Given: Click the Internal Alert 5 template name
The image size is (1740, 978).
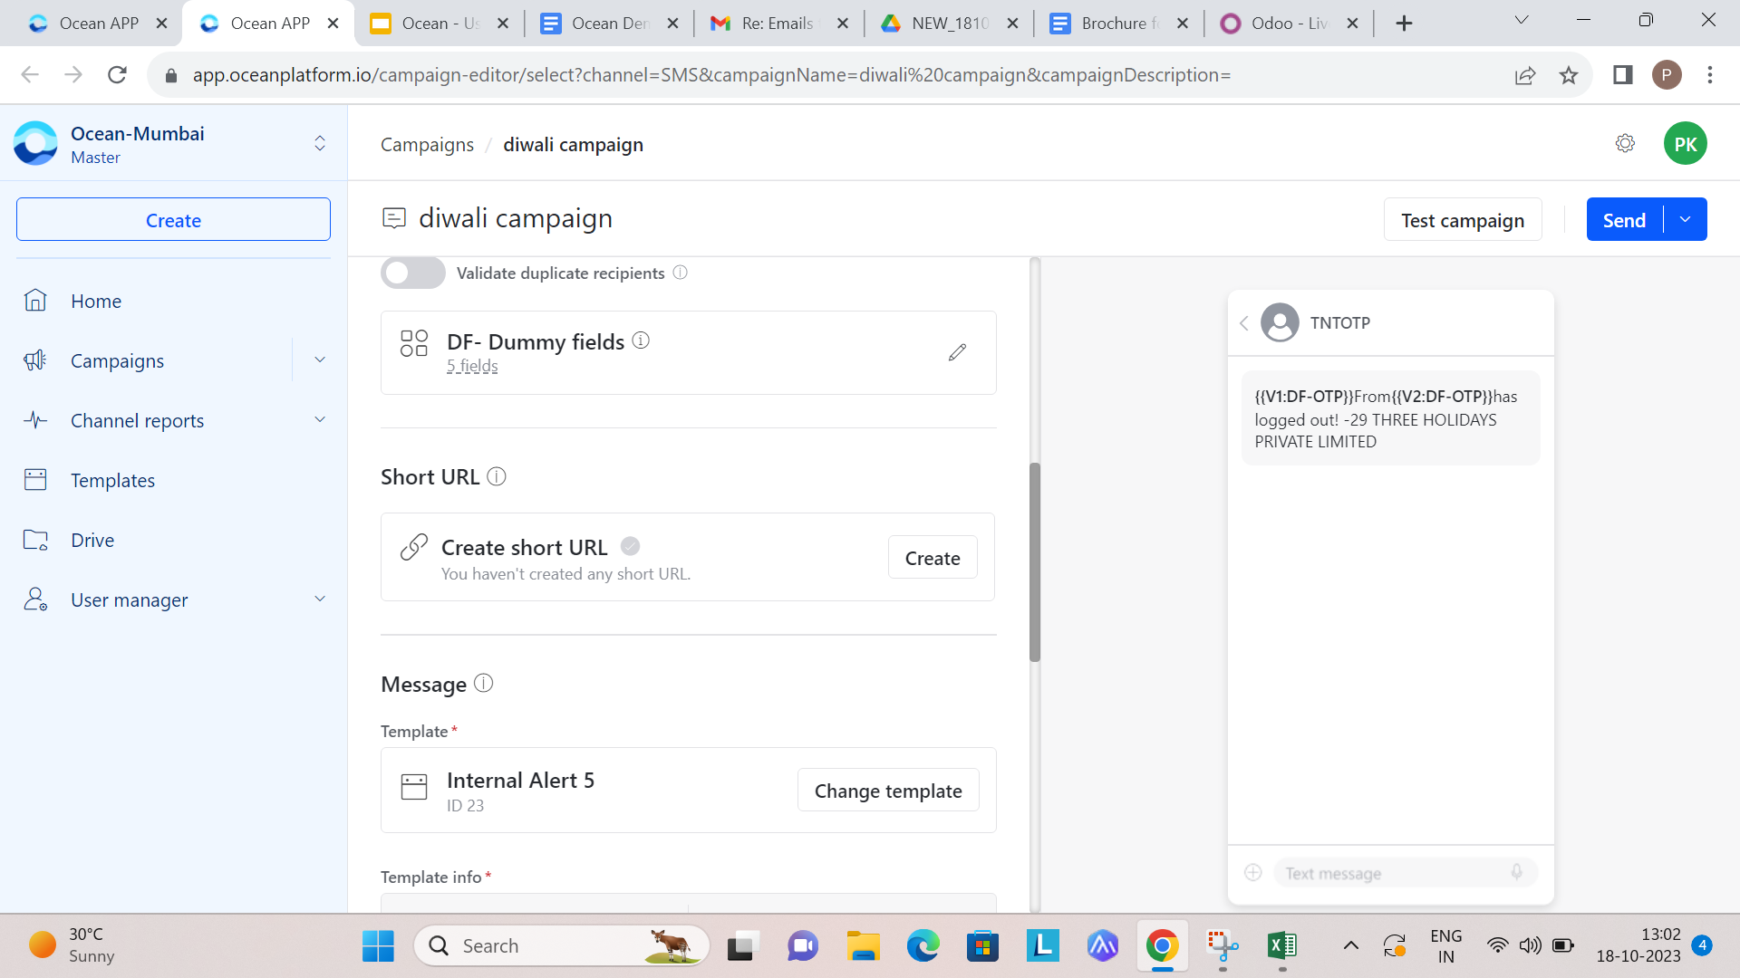Looking at the screenshot, I should [520, 781].
